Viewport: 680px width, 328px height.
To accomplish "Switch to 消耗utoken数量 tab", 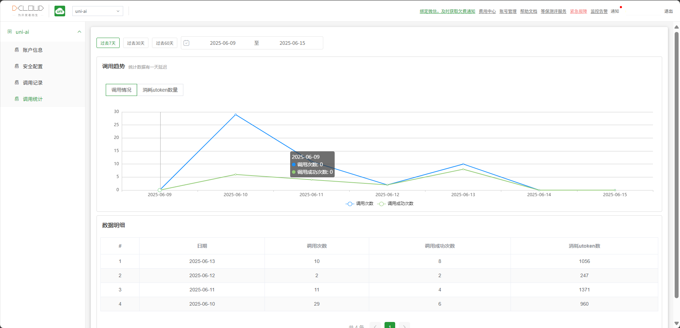I will tap(160, 90).
